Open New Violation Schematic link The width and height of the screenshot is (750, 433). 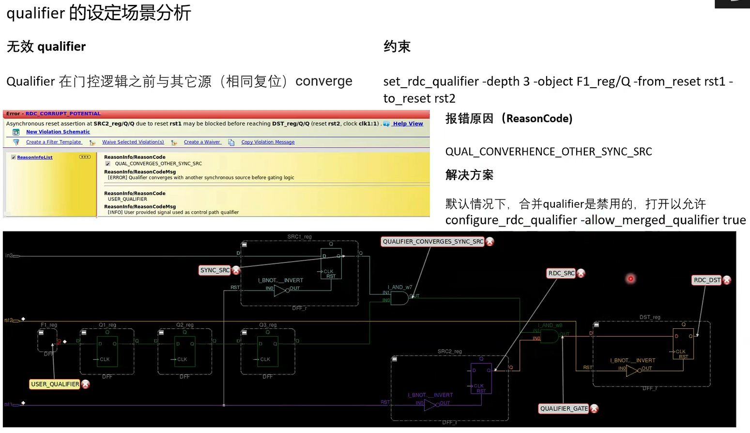(x=58, y=132)
